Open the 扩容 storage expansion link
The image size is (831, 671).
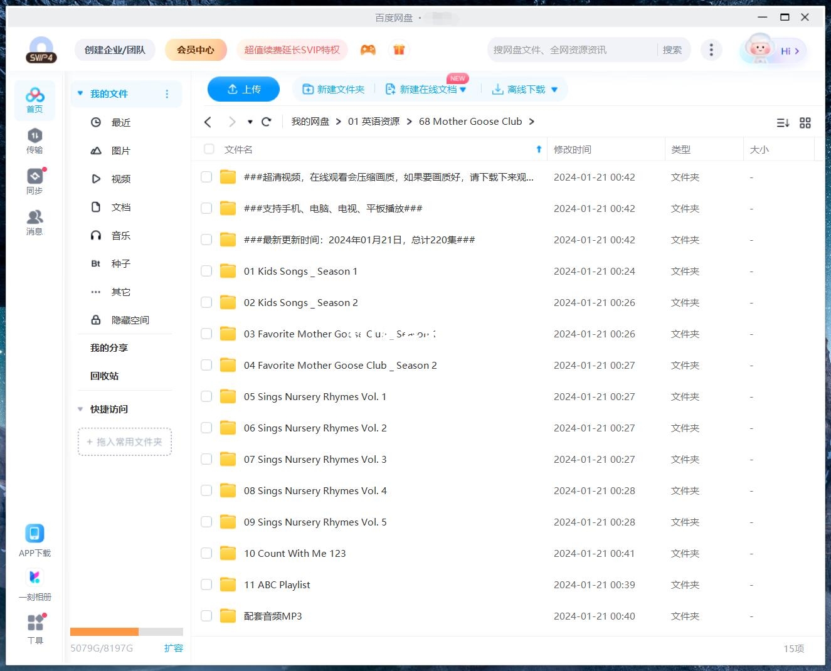point(174,648)
